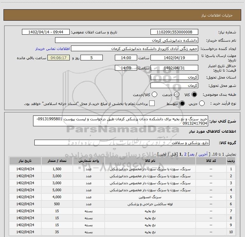
Task: Select quantity 5,000 in row 4
Action: click(57, 190)
